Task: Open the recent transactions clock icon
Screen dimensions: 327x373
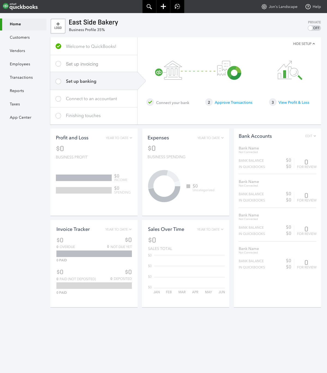Action: pos(177,7)
